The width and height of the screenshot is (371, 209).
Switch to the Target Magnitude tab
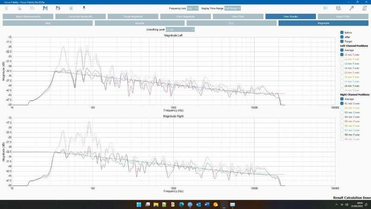[133, 16]
